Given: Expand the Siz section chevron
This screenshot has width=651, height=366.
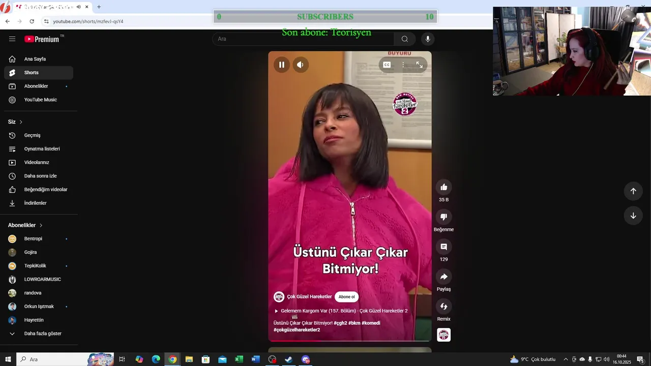Looking at the screenshot, I should [x=21, y=122].
